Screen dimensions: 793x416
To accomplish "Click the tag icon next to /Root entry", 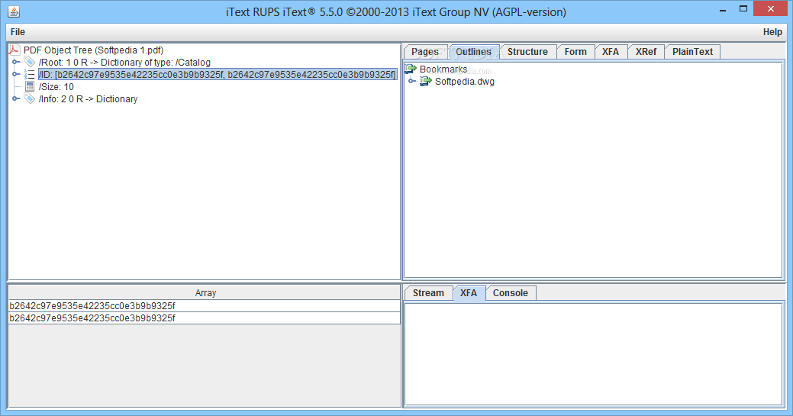I will pyautogui.click(x=30, y=62).
